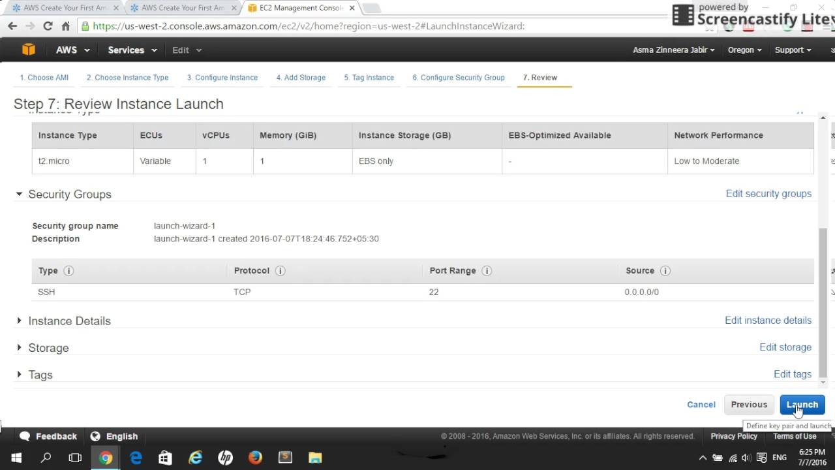
Task: Reload the page with the refresh icon
Action: (x=48, y=26)
